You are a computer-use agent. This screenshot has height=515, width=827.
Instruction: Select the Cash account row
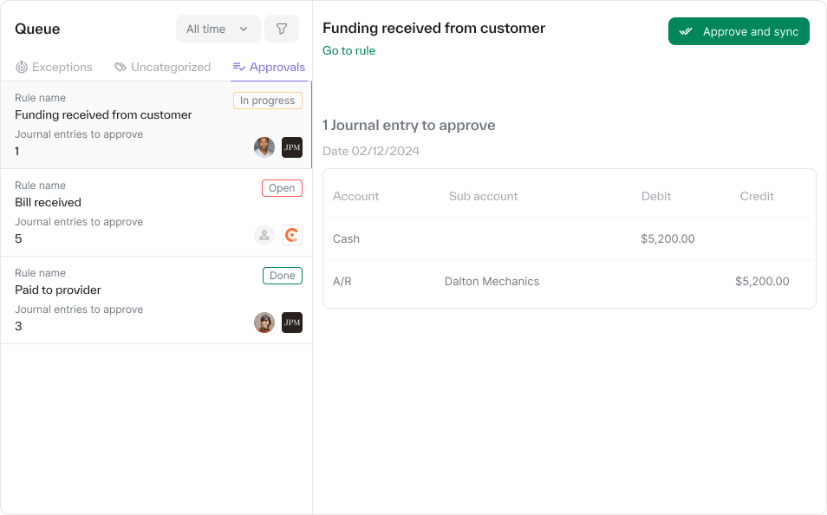pyautogui.click(x=569, y=238)
